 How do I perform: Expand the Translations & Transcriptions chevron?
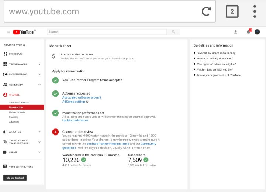[40, 142]
